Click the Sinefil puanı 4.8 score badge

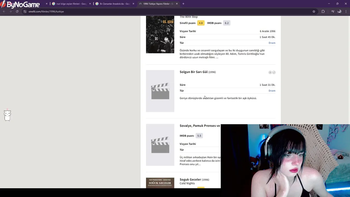point(201,23)
